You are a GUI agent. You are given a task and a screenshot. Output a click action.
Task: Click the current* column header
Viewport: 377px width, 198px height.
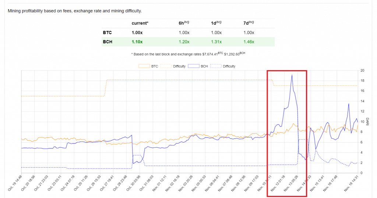140,23
